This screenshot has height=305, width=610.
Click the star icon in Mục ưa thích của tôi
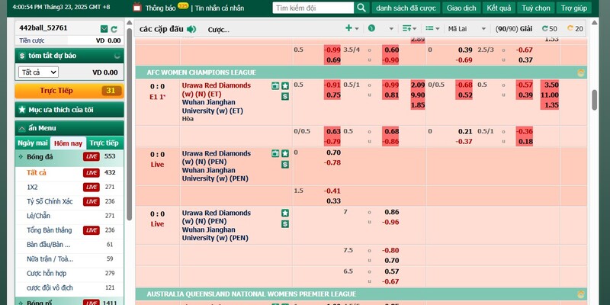tap(22, 110)
